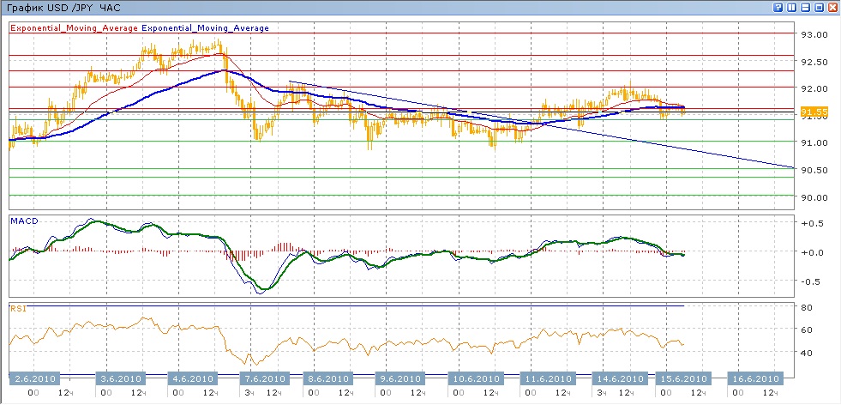Click the vertical split window icon

[x=791, y=7]
